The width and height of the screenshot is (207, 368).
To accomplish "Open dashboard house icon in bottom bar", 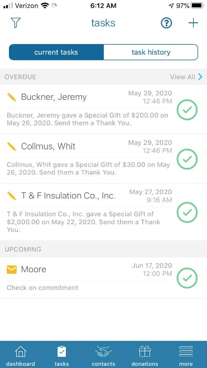I will click(x=21, y=355).
